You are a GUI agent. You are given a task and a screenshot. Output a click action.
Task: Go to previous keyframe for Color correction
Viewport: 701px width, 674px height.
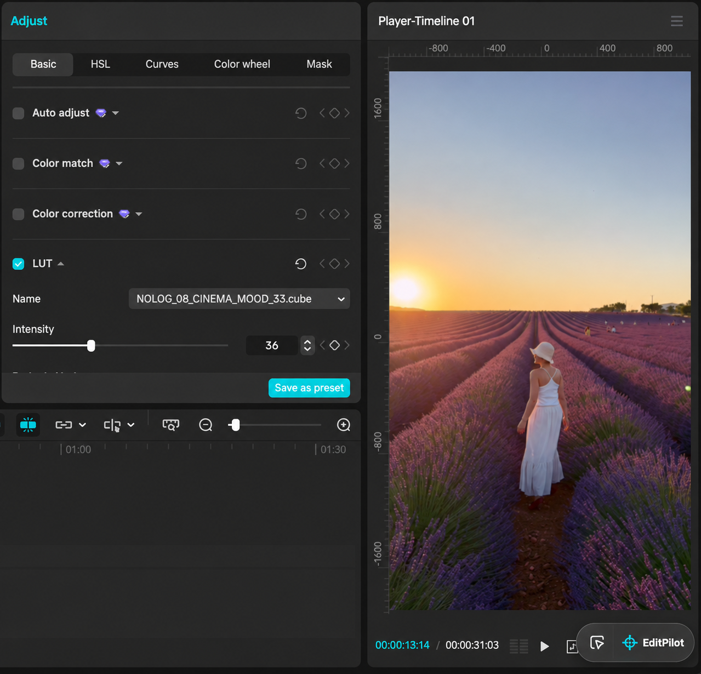point(322,214)
